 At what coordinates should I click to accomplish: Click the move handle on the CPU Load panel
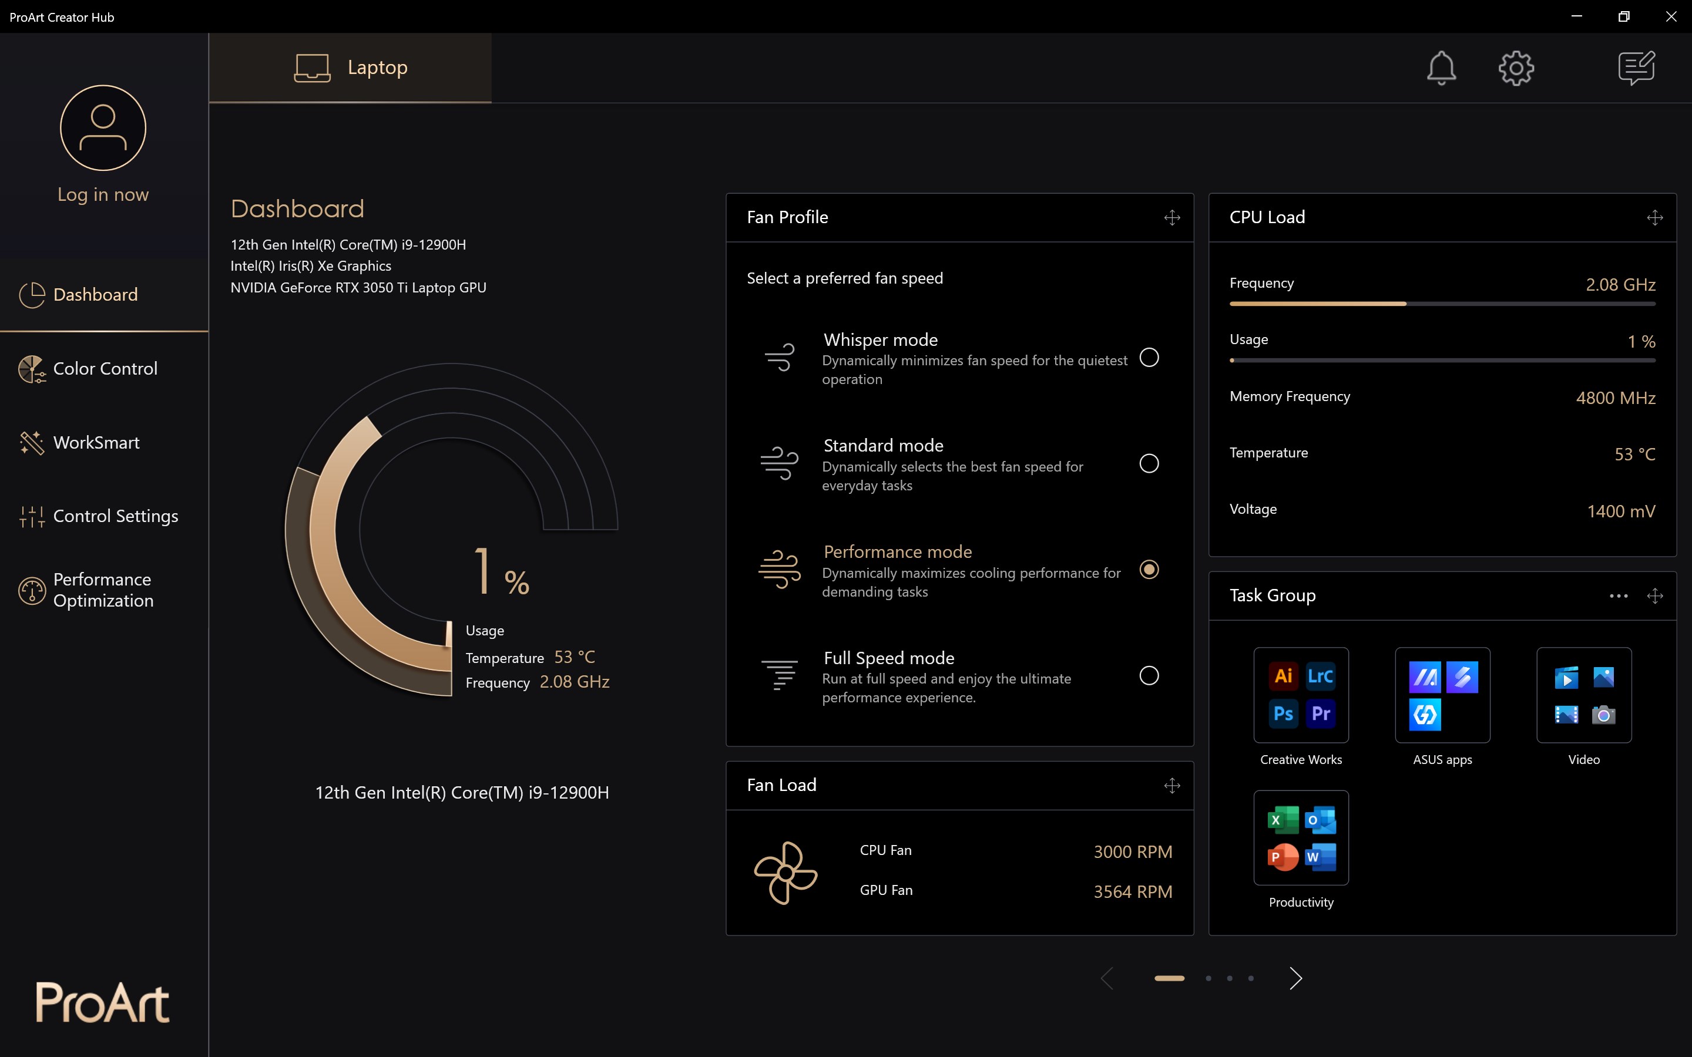tap(1654, 217)
